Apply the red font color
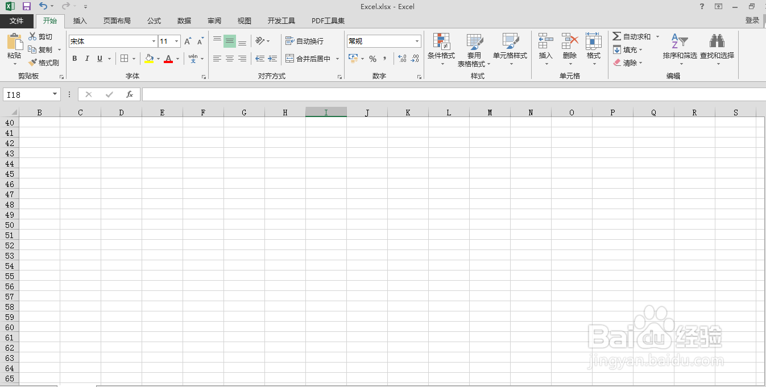Viewport: 766px width, 387px height. 168,59
